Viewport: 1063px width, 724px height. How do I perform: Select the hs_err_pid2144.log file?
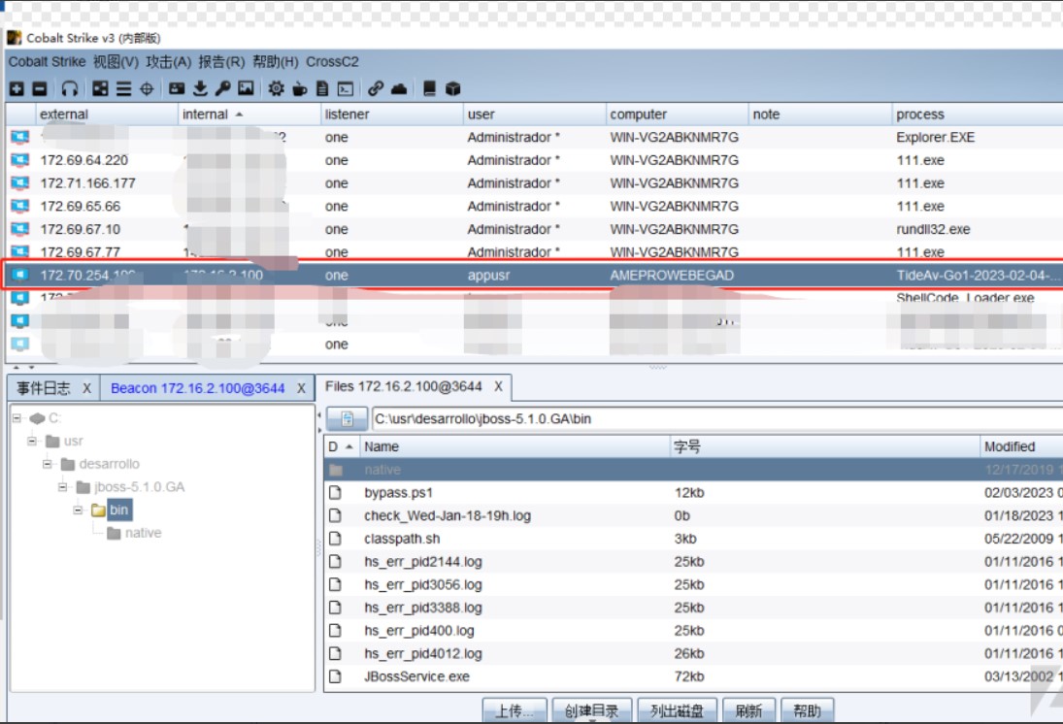coord(693,562)
